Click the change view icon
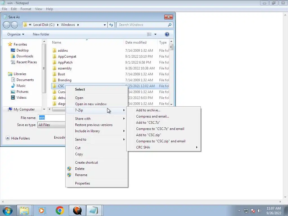288x216 pixels. tap(149, 34)
